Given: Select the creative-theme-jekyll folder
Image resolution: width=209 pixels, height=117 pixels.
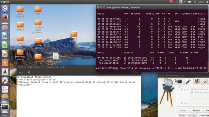Looking at the screenshot, I should coord(38,27).
